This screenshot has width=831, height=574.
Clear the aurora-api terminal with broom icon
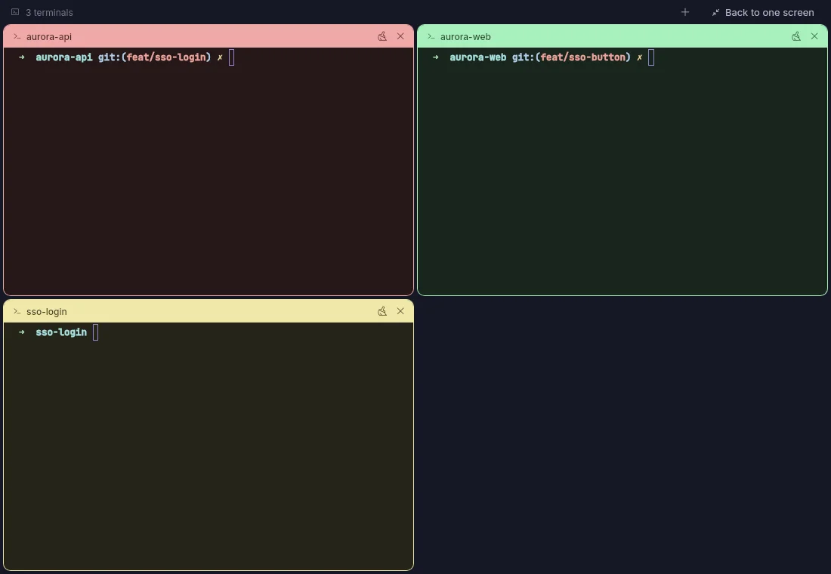coord(382,36)
